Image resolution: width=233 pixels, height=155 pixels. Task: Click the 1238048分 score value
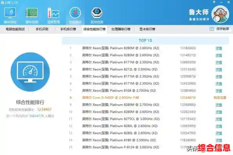click(188, 90)
